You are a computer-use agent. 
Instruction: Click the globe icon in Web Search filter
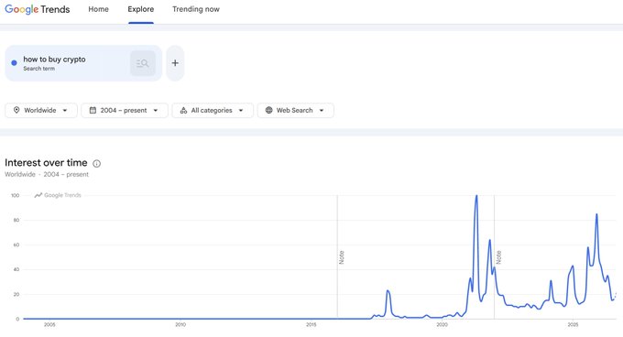click(x=269, y=110)
